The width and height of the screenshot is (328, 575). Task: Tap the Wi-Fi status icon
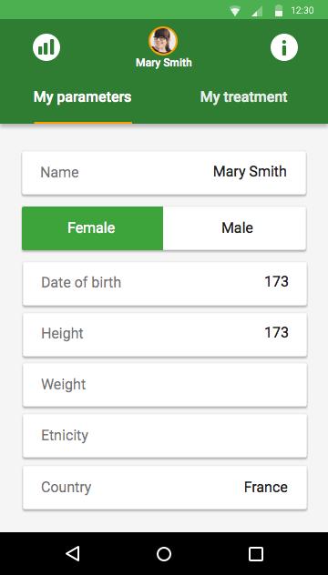[x=235, y=11]
